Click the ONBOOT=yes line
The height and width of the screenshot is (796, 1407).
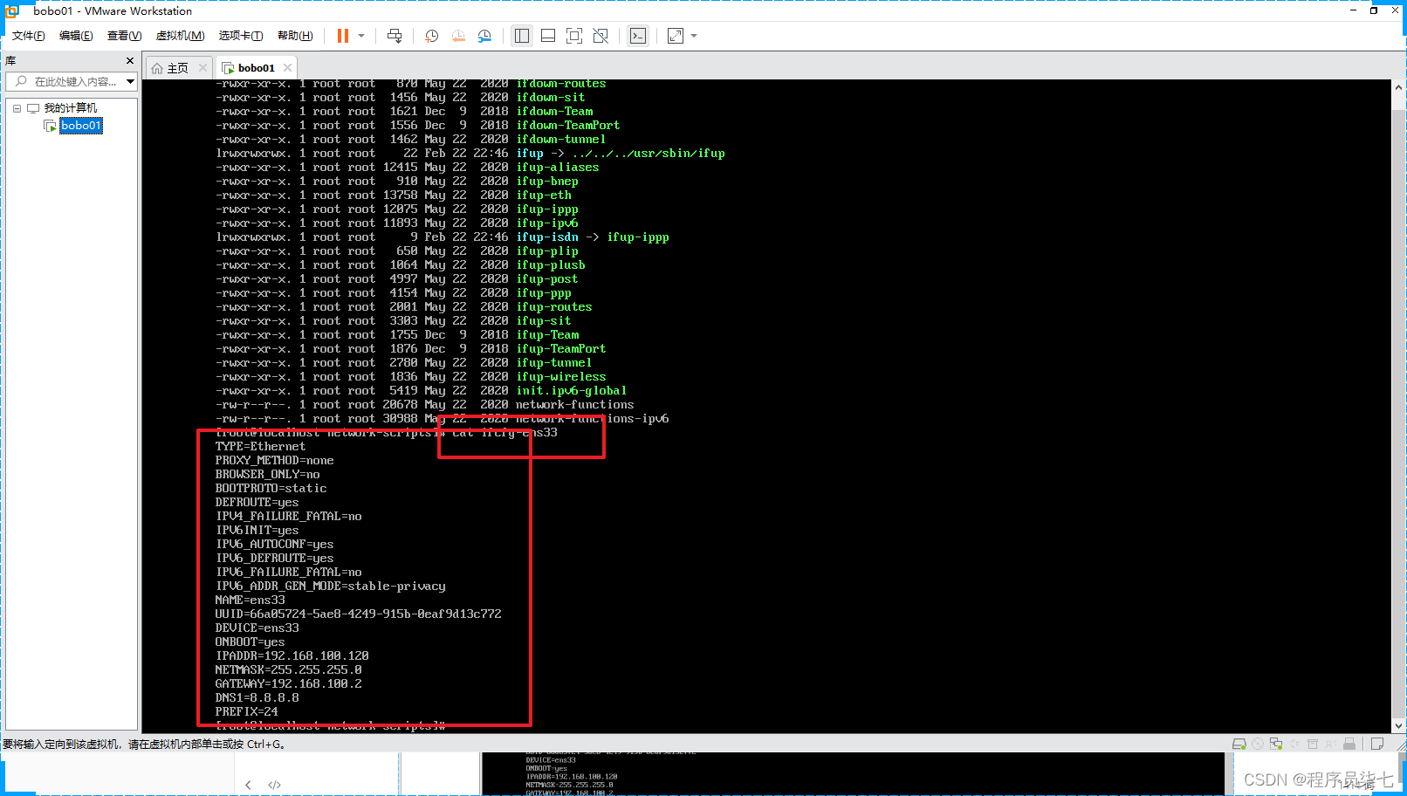250,642
